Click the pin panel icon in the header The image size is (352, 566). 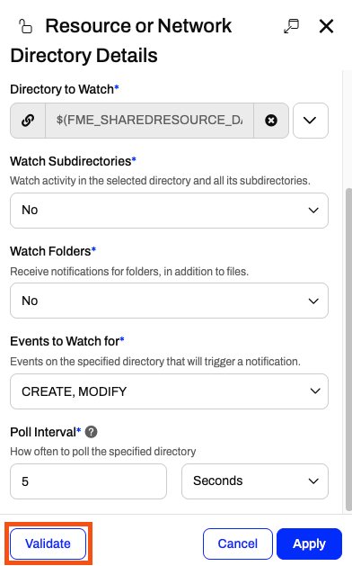[291, 26]
